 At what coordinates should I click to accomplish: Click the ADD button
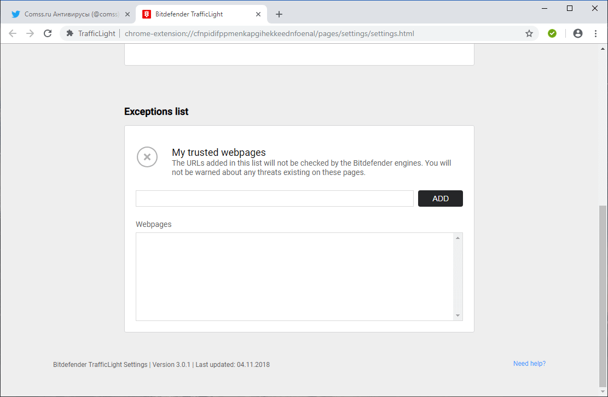point(441,198)
